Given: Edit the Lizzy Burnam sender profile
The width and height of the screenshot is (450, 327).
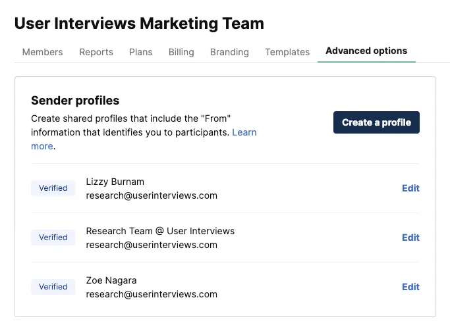Looking at the screenshot, I should tap(410, 188).
